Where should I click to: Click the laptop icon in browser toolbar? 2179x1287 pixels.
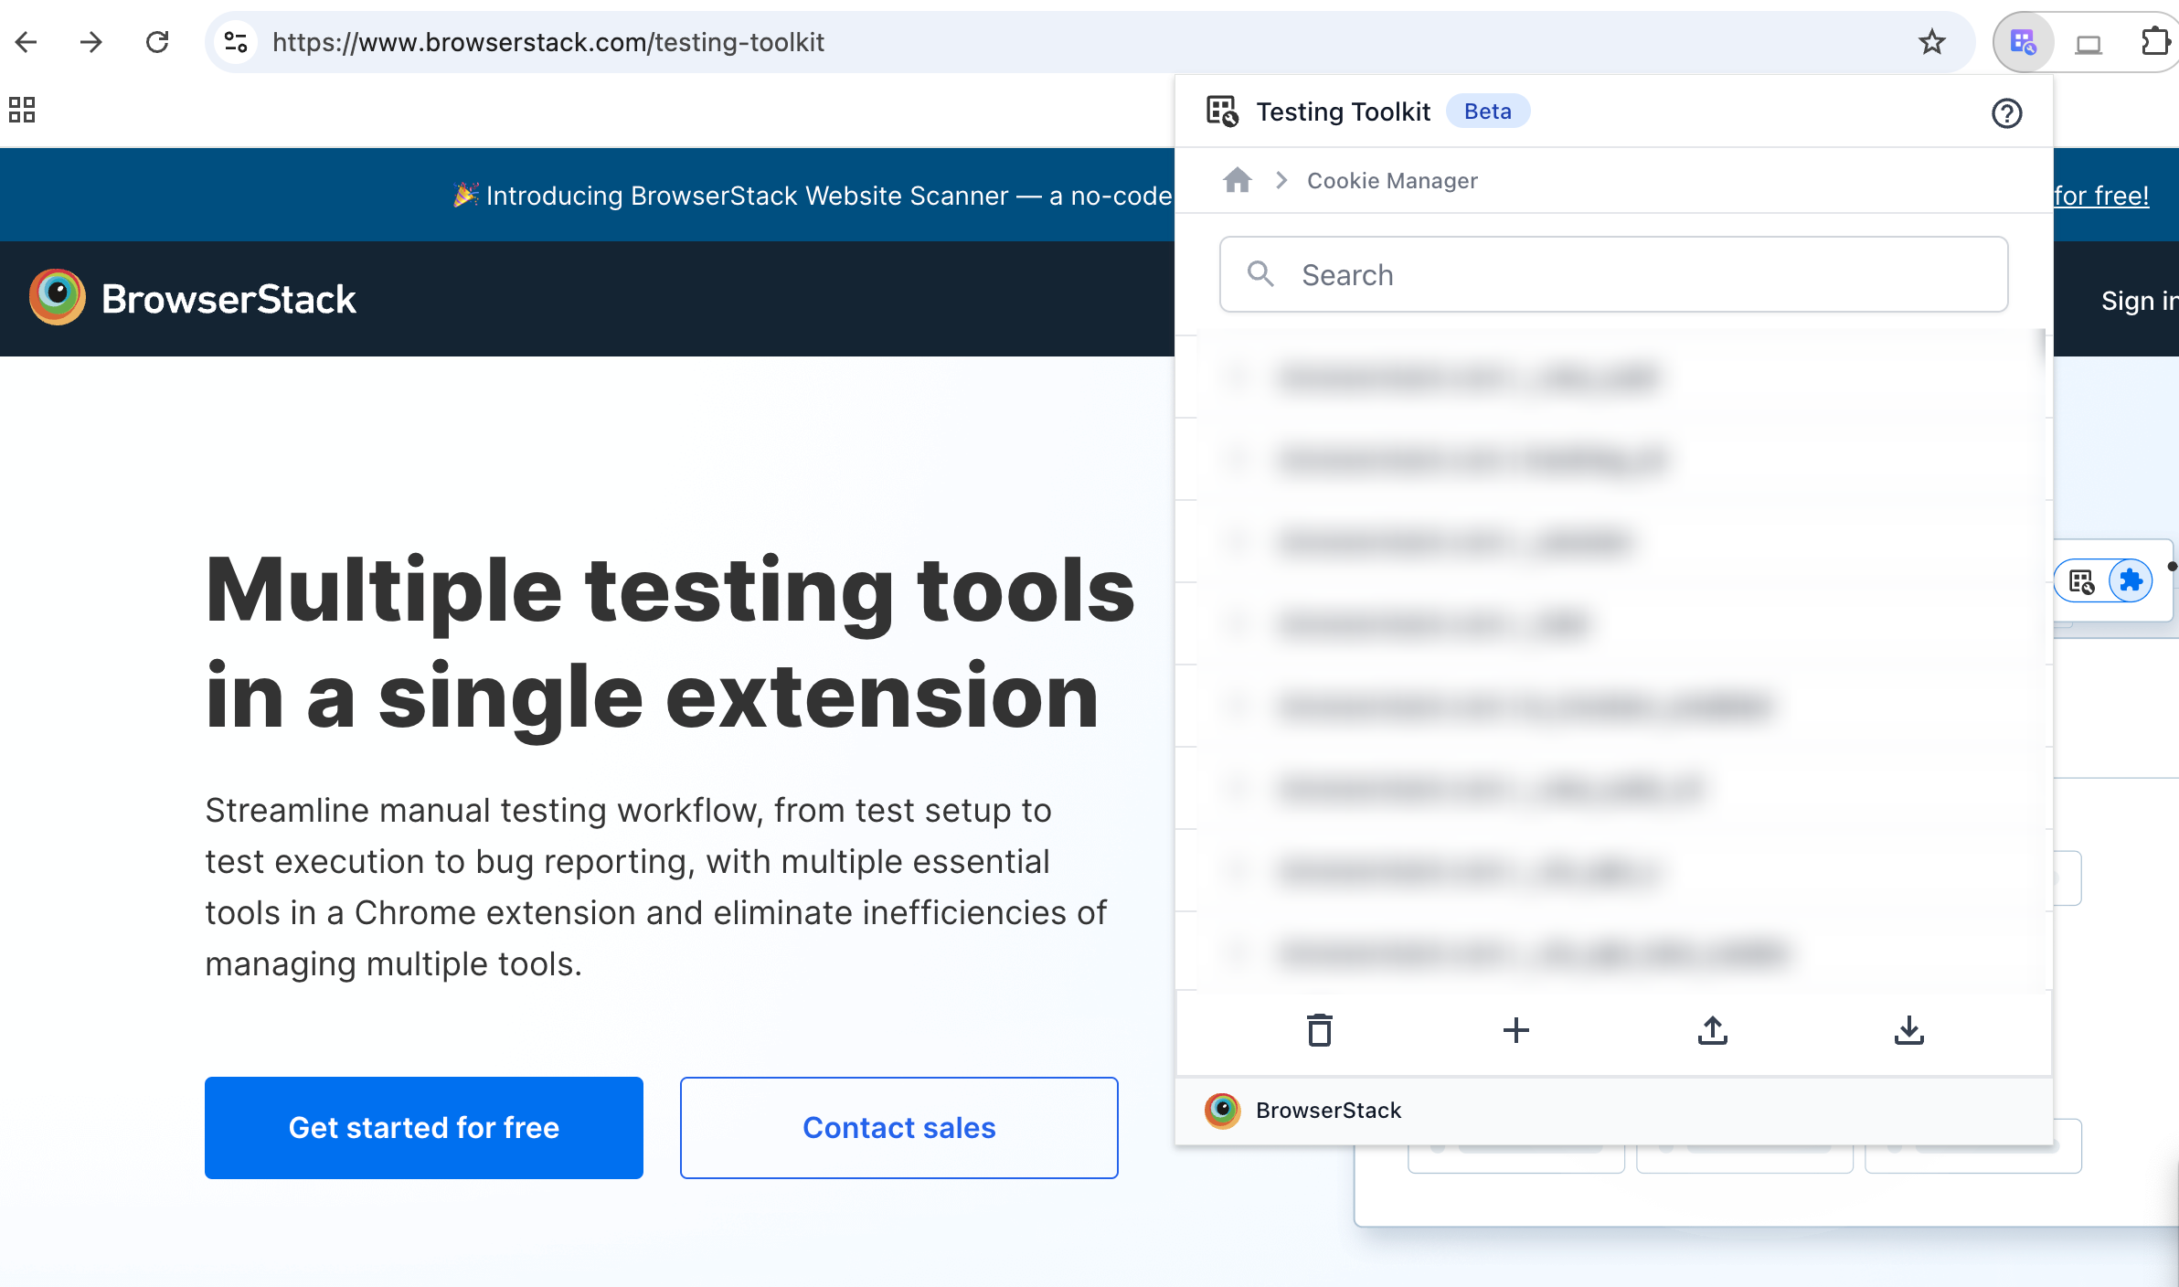pos(2089,43)
